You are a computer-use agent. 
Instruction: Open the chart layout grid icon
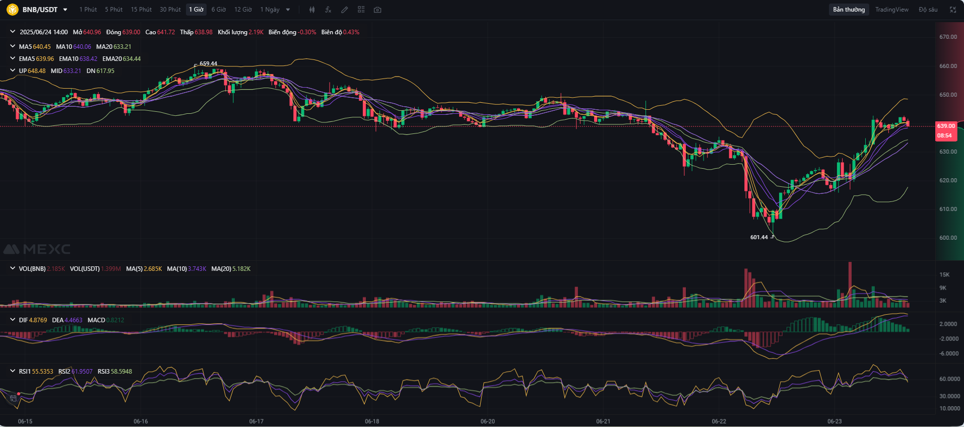point(361,10)
